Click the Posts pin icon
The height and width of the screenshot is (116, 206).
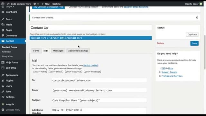tap(3, 19)
